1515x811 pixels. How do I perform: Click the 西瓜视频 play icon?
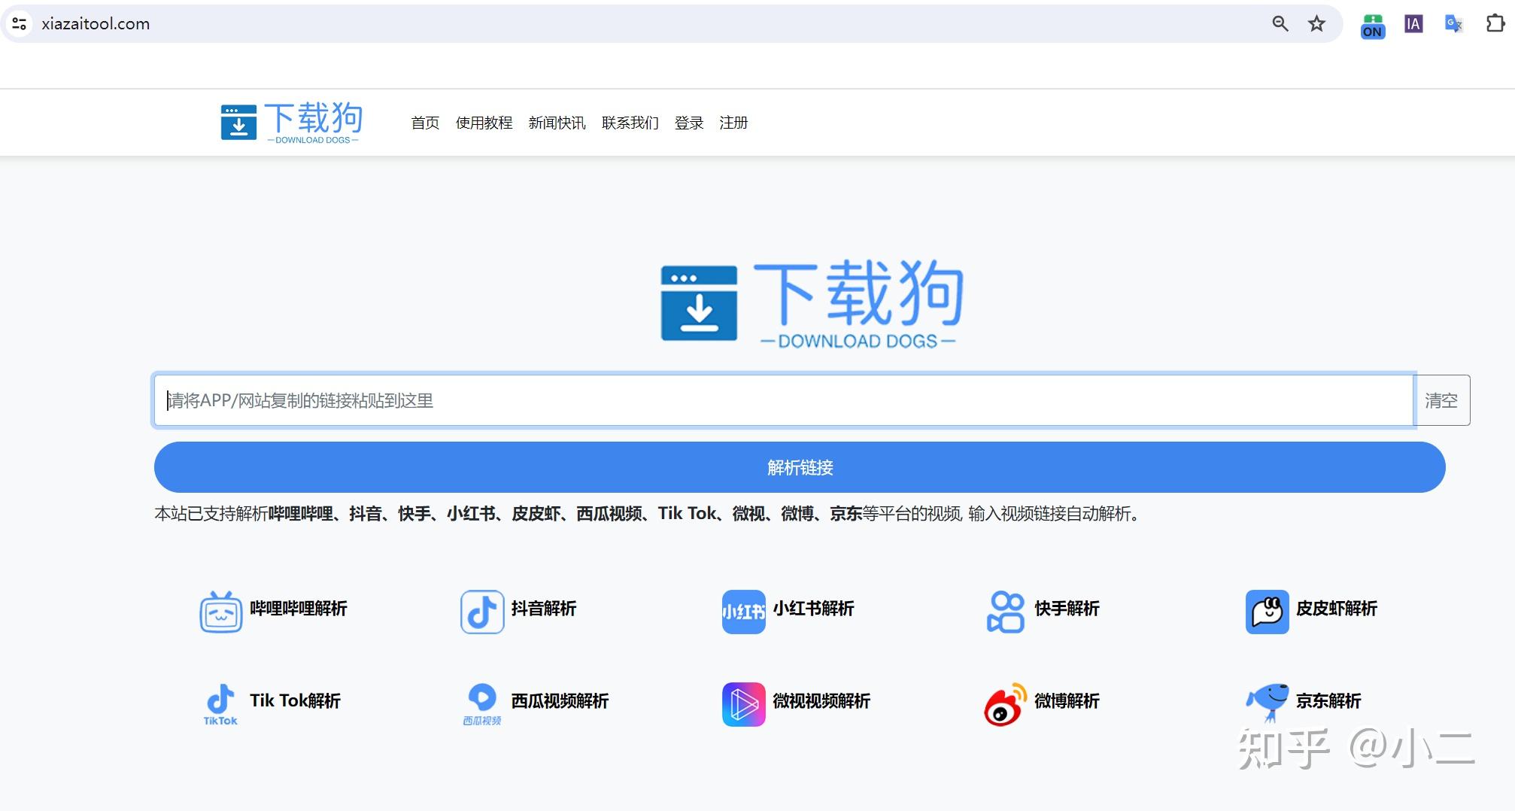(482, 704)
